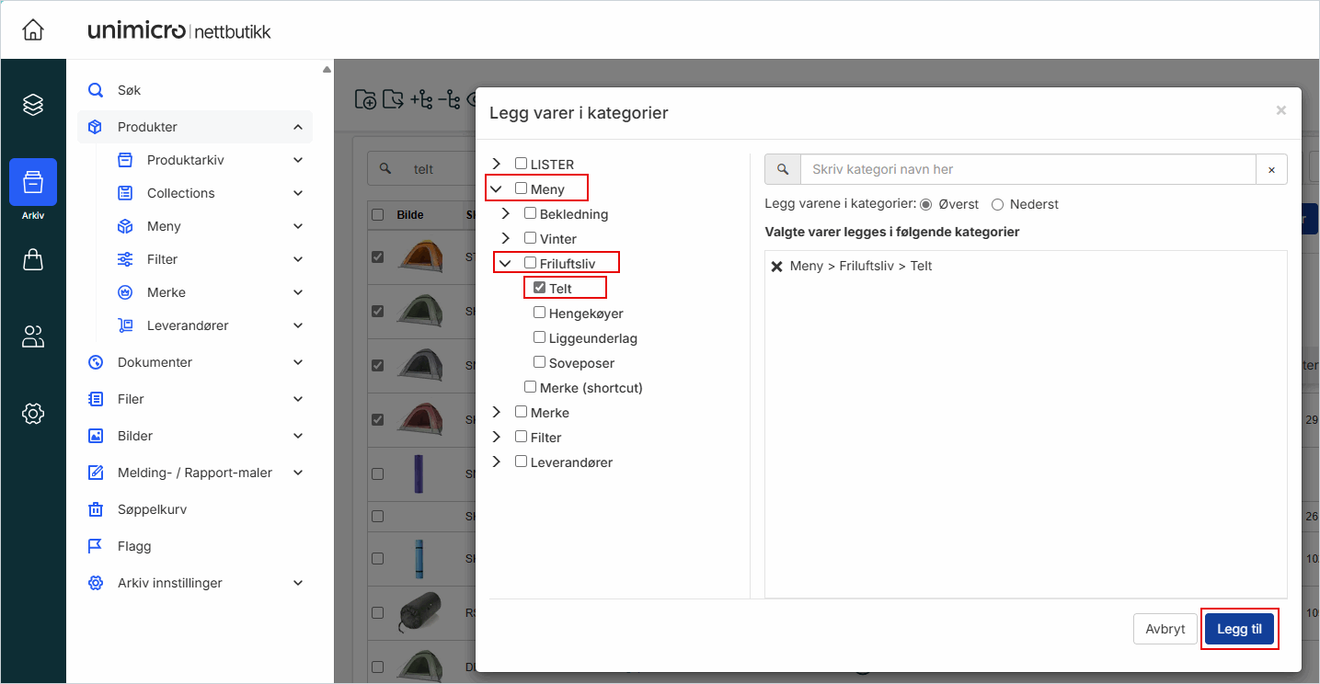Uncheck the Telt category checkbox
Viewport: 1320px width, 684px height.
[539, 287]
